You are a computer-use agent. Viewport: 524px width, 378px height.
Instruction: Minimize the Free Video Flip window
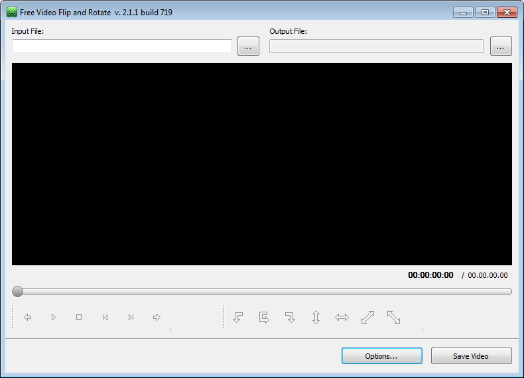click(463, 13)
